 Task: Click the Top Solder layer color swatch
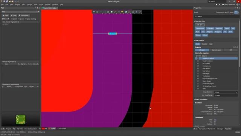(x=58, y=128)
